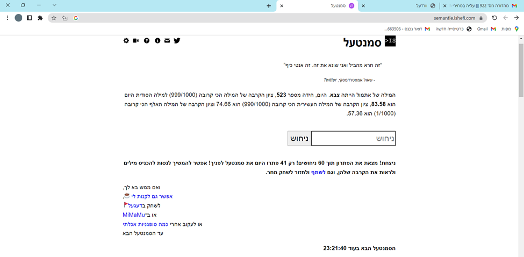
Task: Open the MiMaMu link
Action: tap(134, 215)
